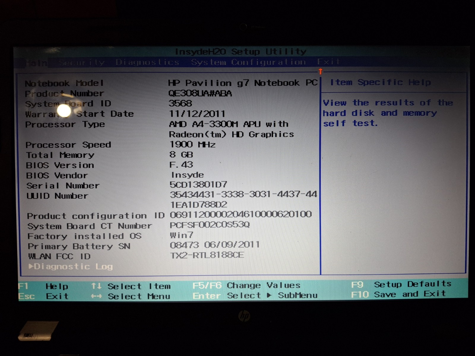
Task: Click CT number PCFSF002C0S53Q
Action: [210, 225]
